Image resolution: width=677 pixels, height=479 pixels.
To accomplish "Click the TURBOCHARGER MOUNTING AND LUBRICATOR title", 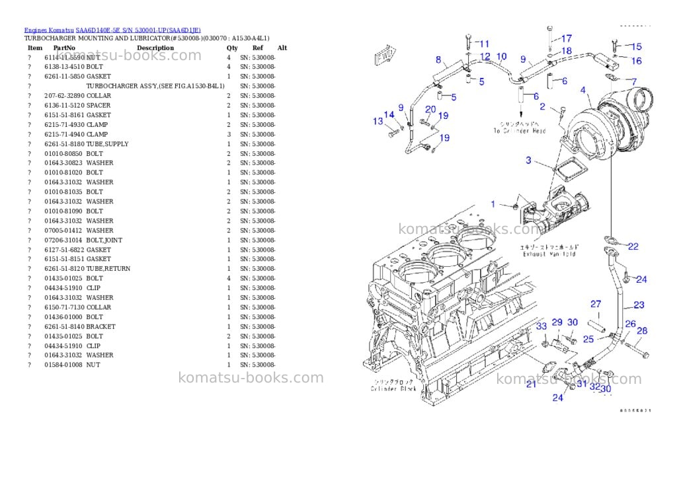I will 147,38.
